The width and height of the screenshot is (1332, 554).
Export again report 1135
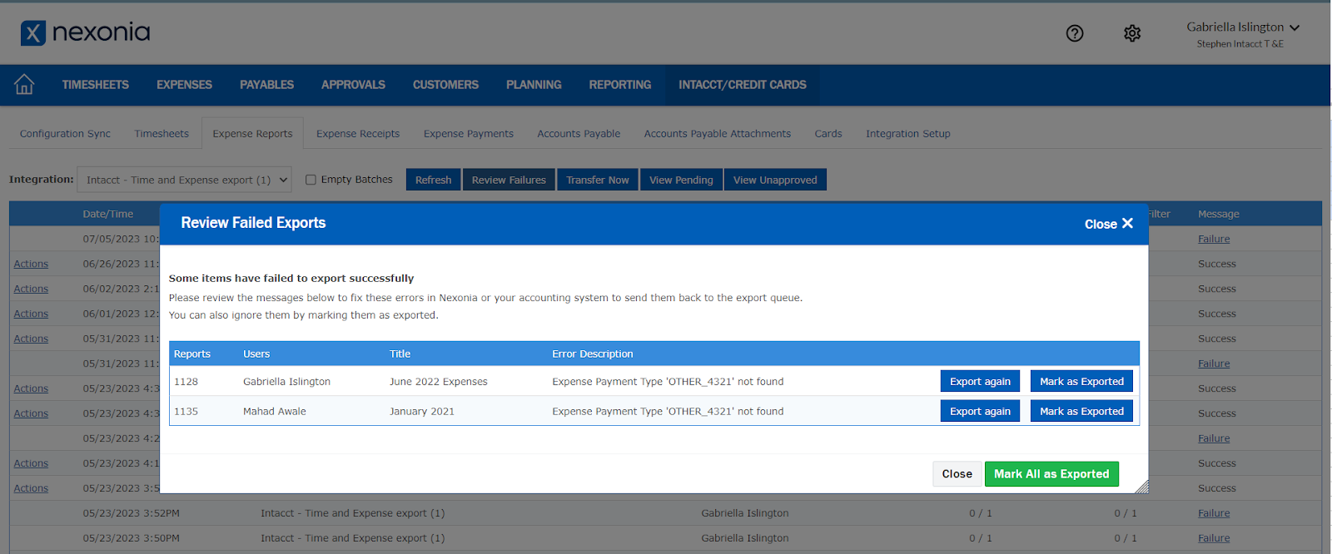(980, 411)
